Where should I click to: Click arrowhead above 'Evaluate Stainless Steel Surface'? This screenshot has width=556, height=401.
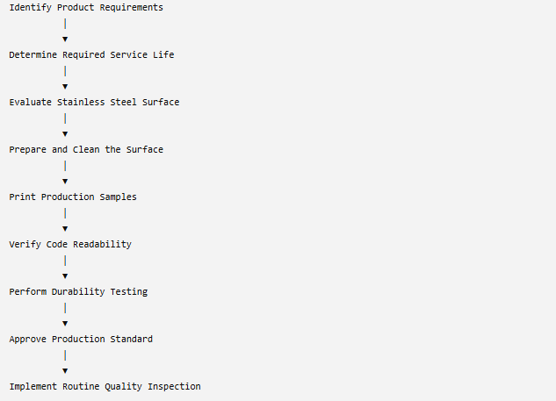click(x=65, y=87)
